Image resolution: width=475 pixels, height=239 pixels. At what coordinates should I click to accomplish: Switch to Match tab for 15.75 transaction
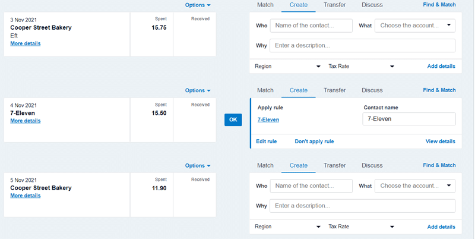pyautogui.click(x=265, y=5)
